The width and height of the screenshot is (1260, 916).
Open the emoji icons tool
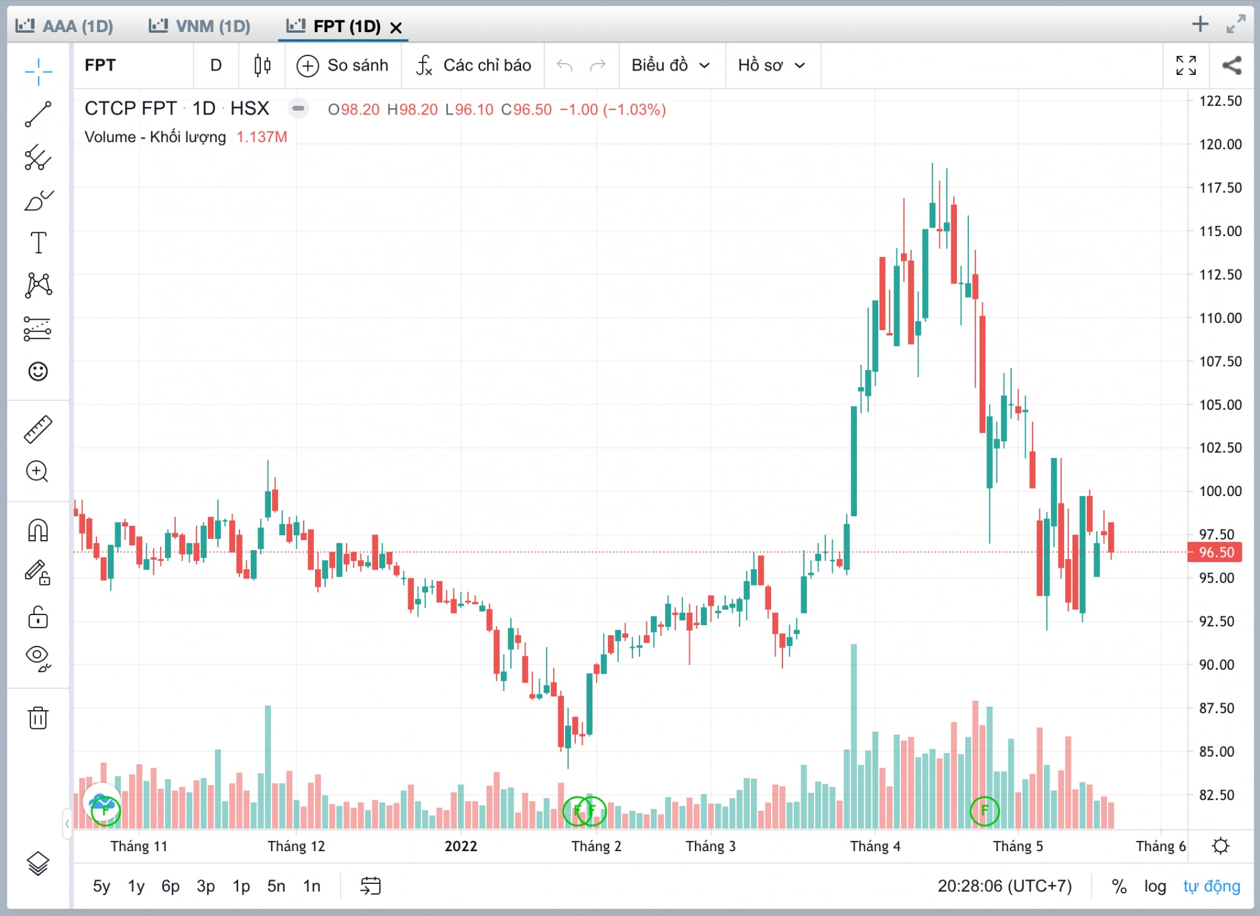point(38,371)
